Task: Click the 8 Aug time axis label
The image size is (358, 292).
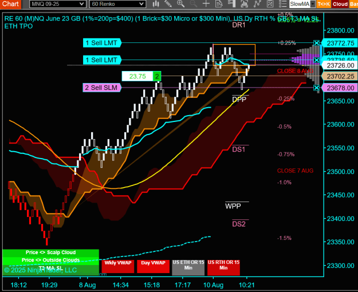Action: click(87, 285)
